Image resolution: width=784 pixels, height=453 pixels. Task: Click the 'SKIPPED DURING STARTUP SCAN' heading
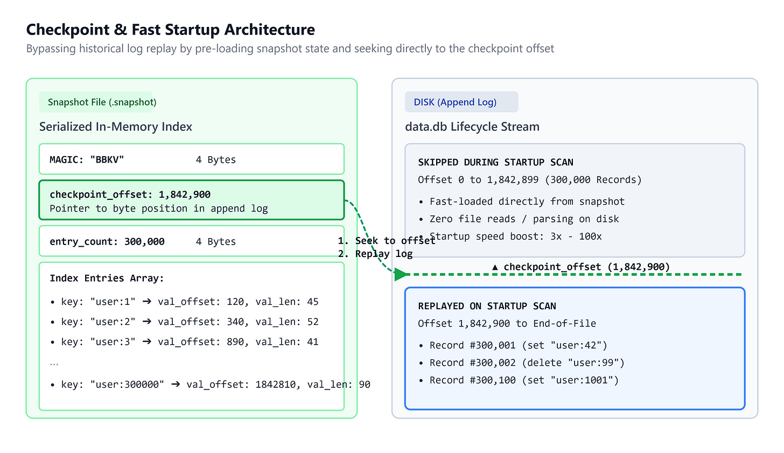[496, 162]
